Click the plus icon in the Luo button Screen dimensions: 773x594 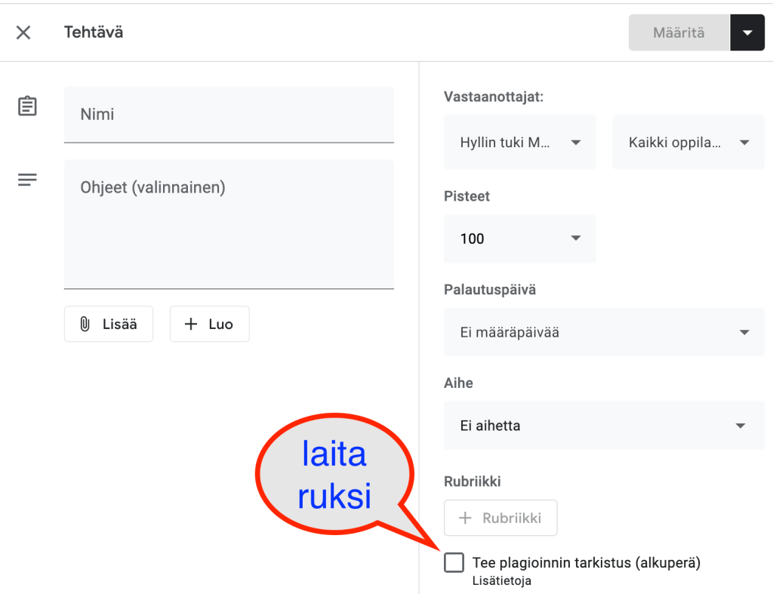tap(191, 324)
